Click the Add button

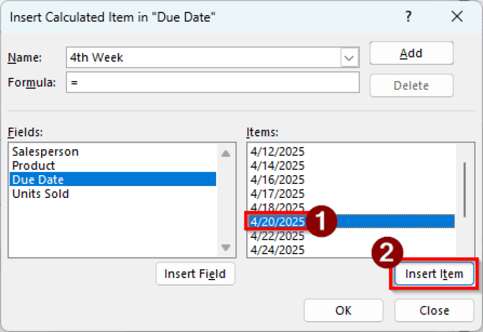point(411,53)
